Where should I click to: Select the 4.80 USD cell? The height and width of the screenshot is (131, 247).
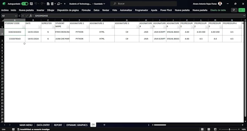coord(215,32)
